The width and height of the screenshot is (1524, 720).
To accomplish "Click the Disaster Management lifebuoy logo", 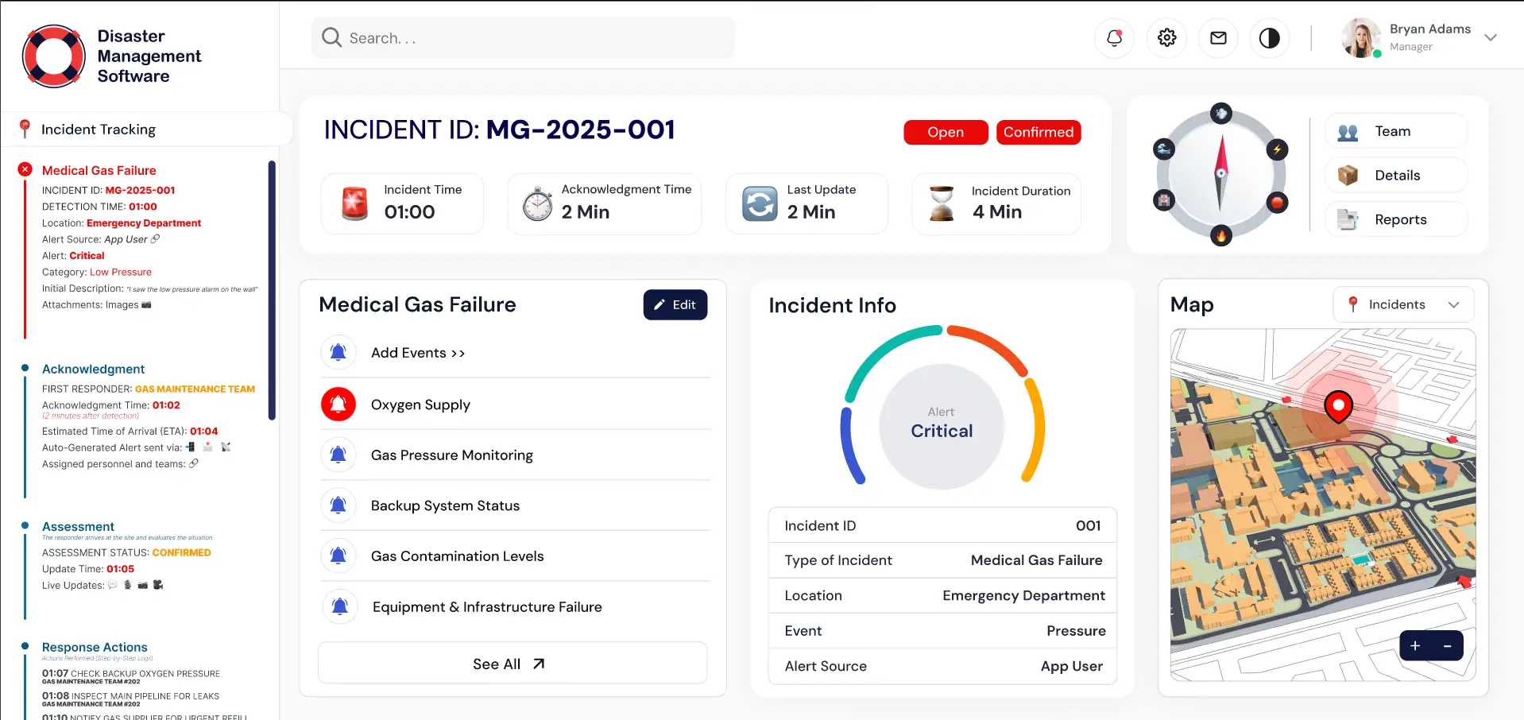I will [x=54, y=56].
